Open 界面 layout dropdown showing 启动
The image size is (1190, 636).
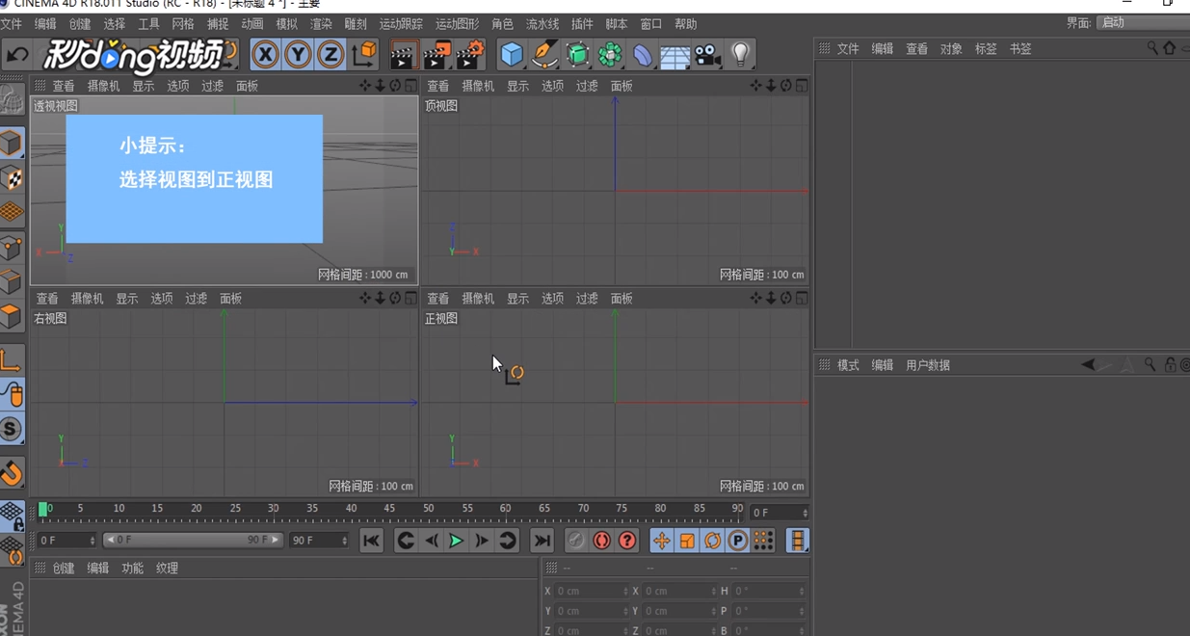pyautogui.click(x=1143, y=23)
